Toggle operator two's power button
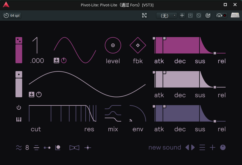 [39, 95]
